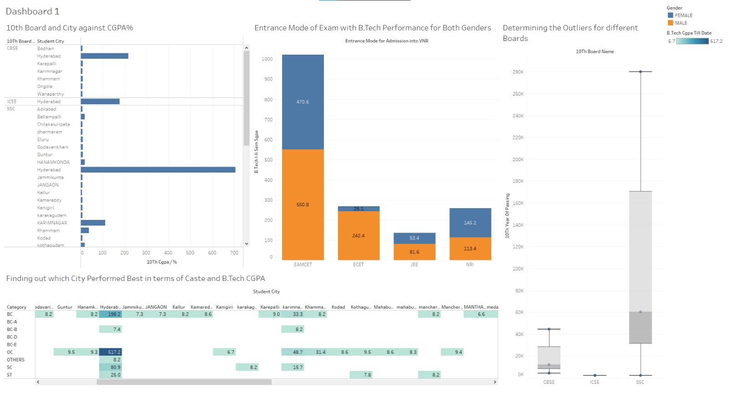
Task: Click the Entrance Mode for Admission into VNR header
Action: (386, 41)
